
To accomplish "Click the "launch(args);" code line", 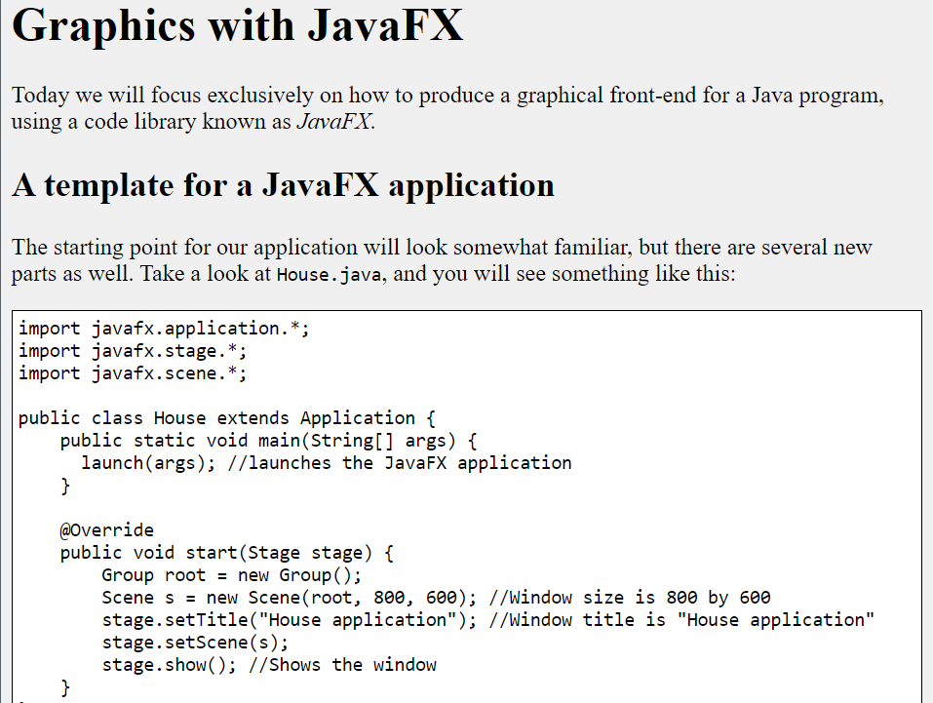I will 326,464.
